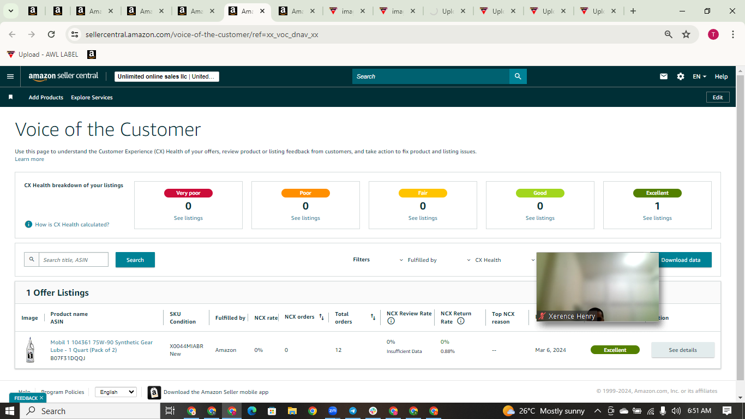Click the Amazon Seller Central logo

coord(63,76)
